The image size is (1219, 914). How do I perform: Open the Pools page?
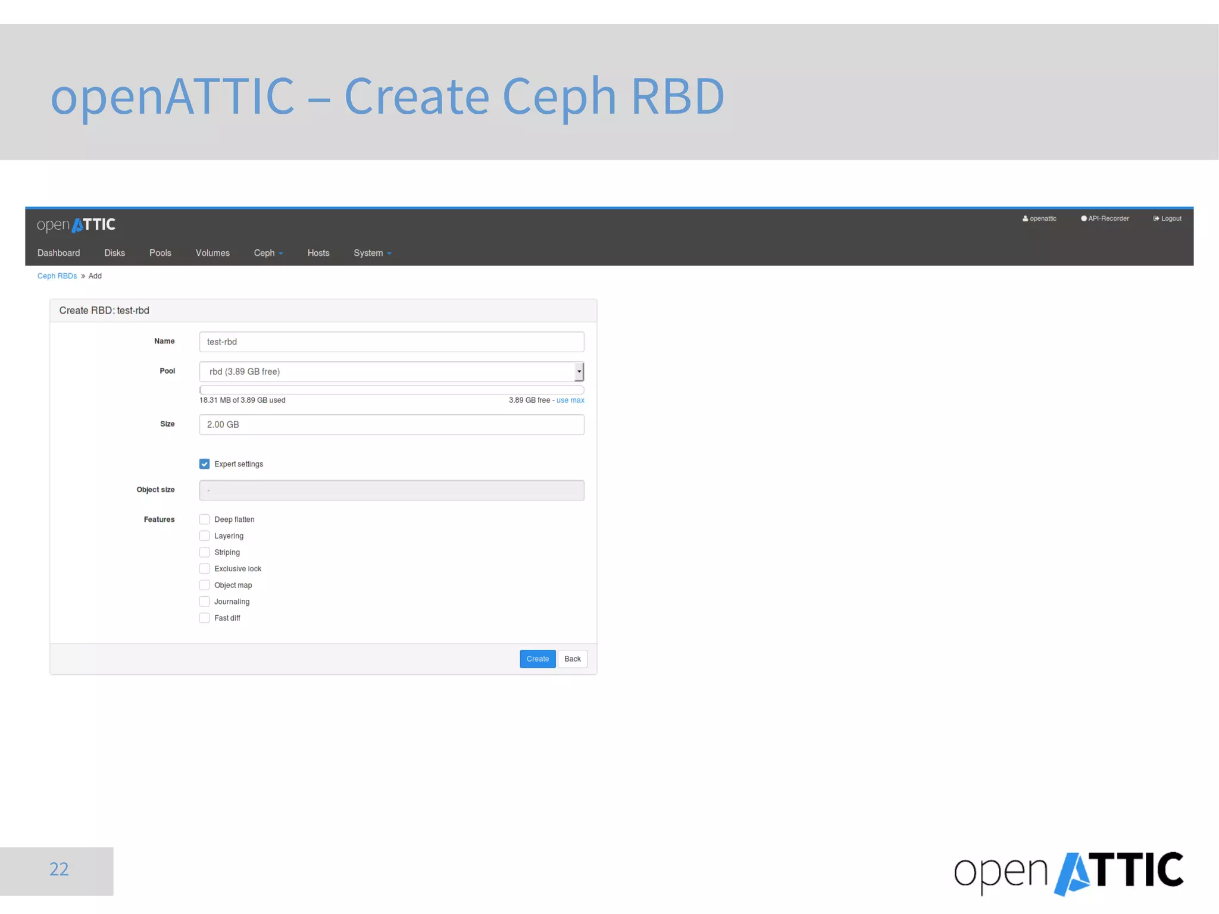(x=160, y=253)
